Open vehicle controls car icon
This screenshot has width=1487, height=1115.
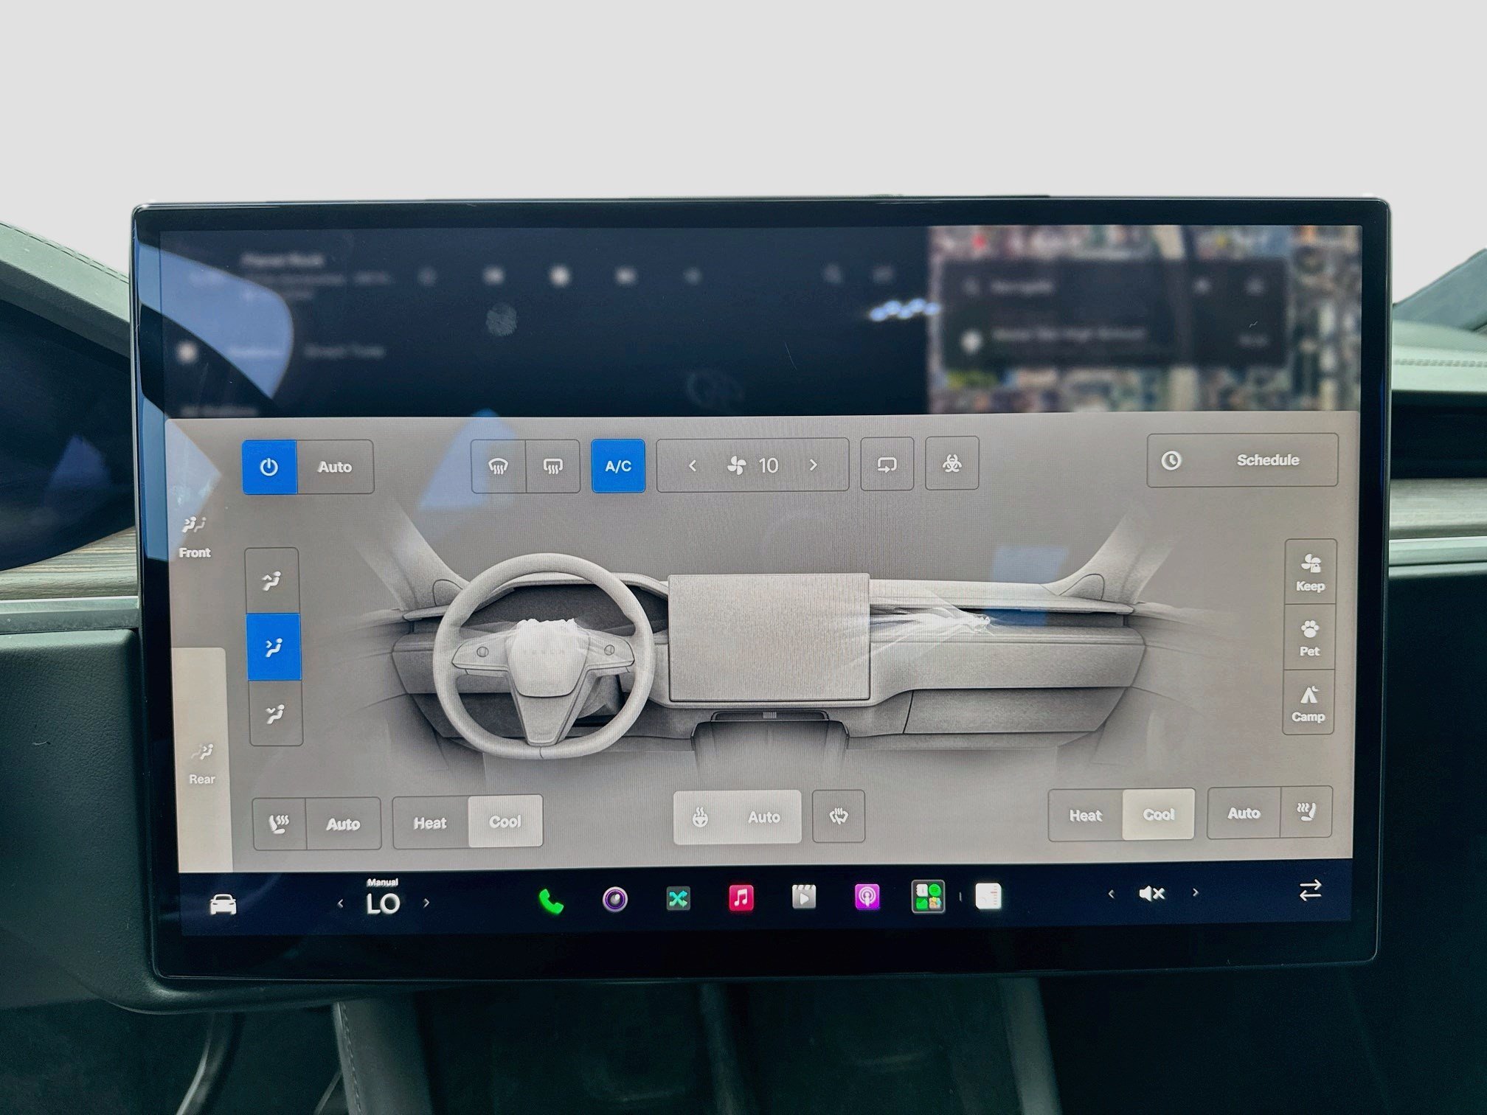(x=223, y=904)
